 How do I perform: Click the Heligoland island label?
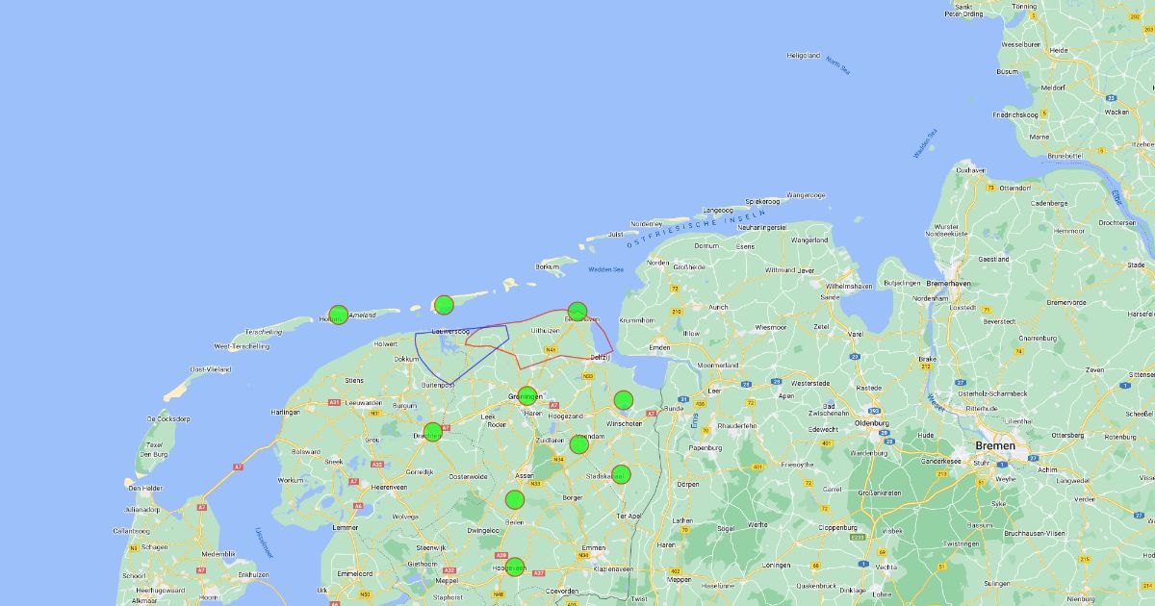point(803,55)
